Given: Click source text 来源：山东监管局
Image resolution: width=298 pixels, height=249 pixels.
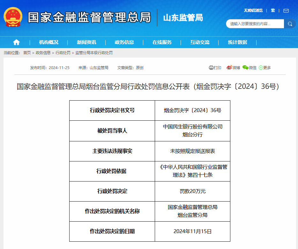Looking at the screenshot, I should click(x=93, y=68).
